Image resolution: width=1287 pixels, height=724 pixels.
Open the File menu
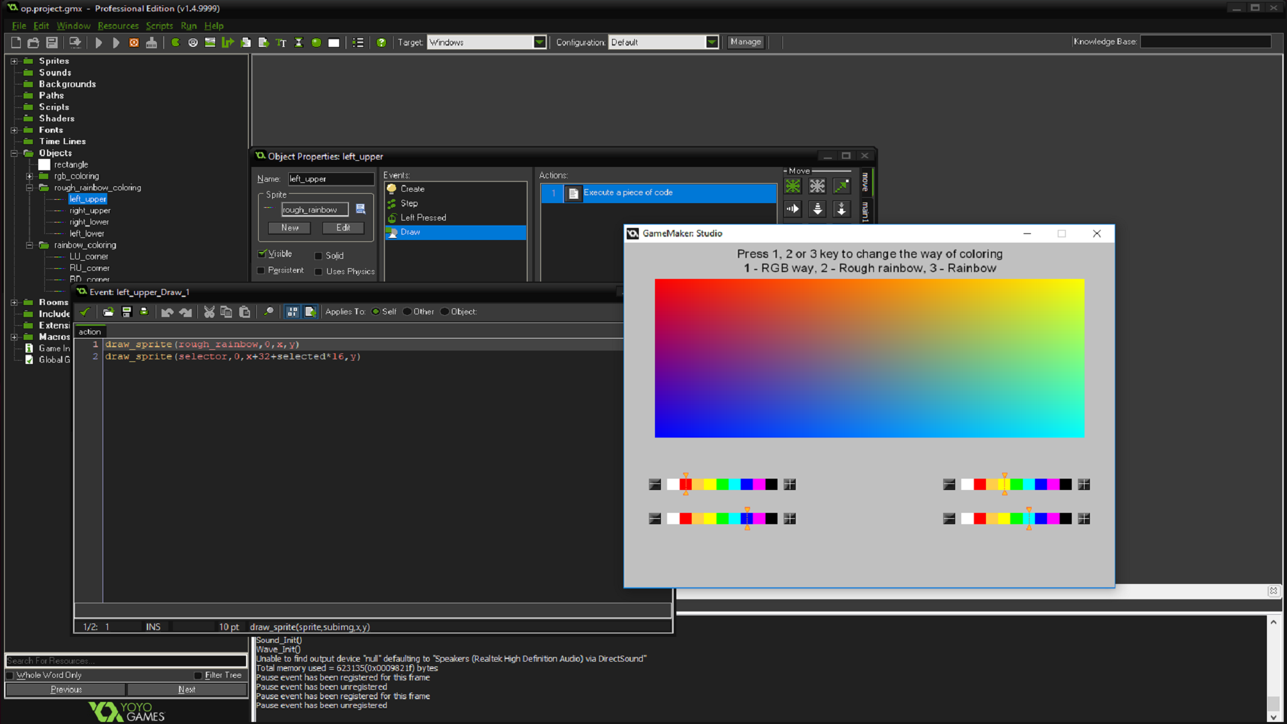tap(19, 25)
